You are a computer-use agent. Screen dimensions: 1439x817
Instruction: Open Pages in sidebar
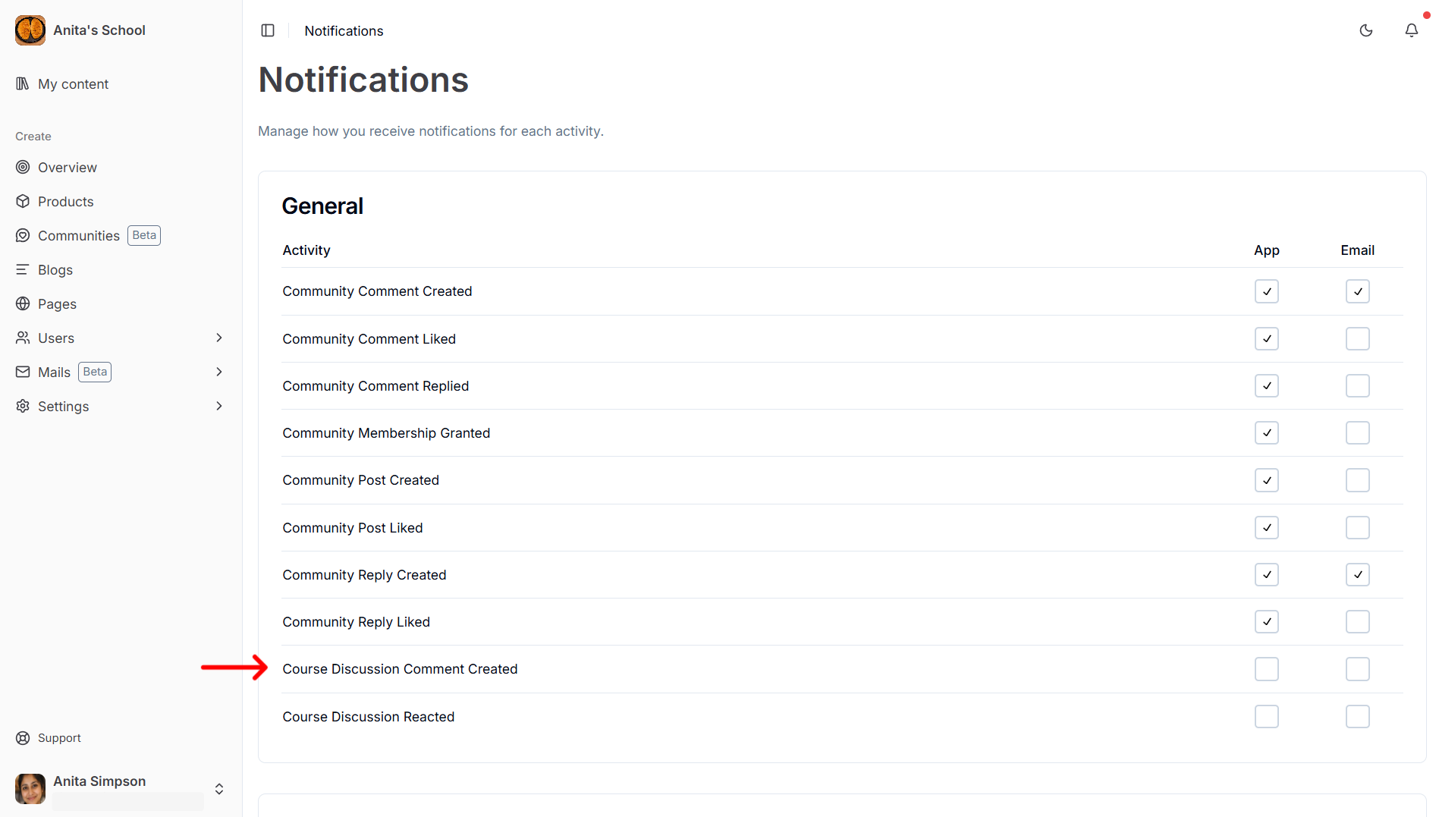[121, 303]
